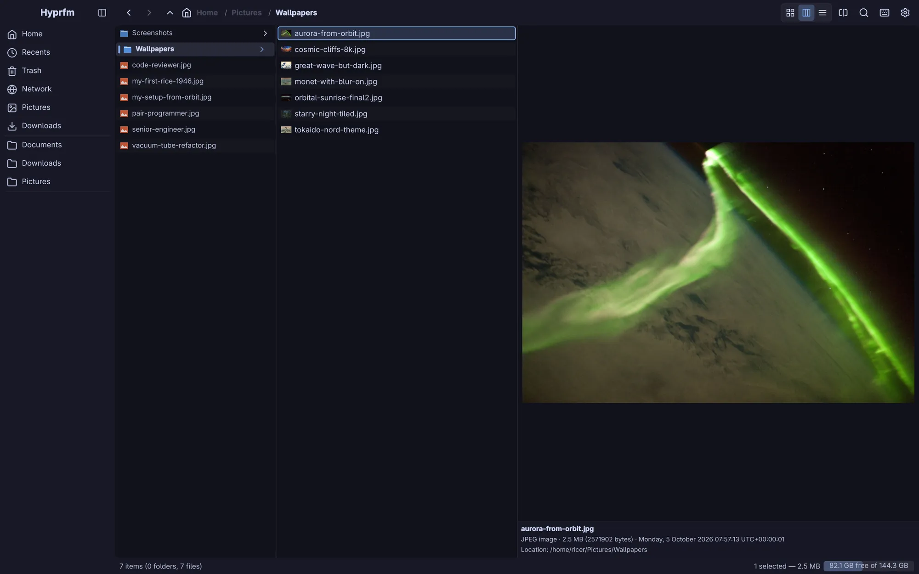Select great-wave-but-dark.jpg
919x574 pixels.
point(397,65)
